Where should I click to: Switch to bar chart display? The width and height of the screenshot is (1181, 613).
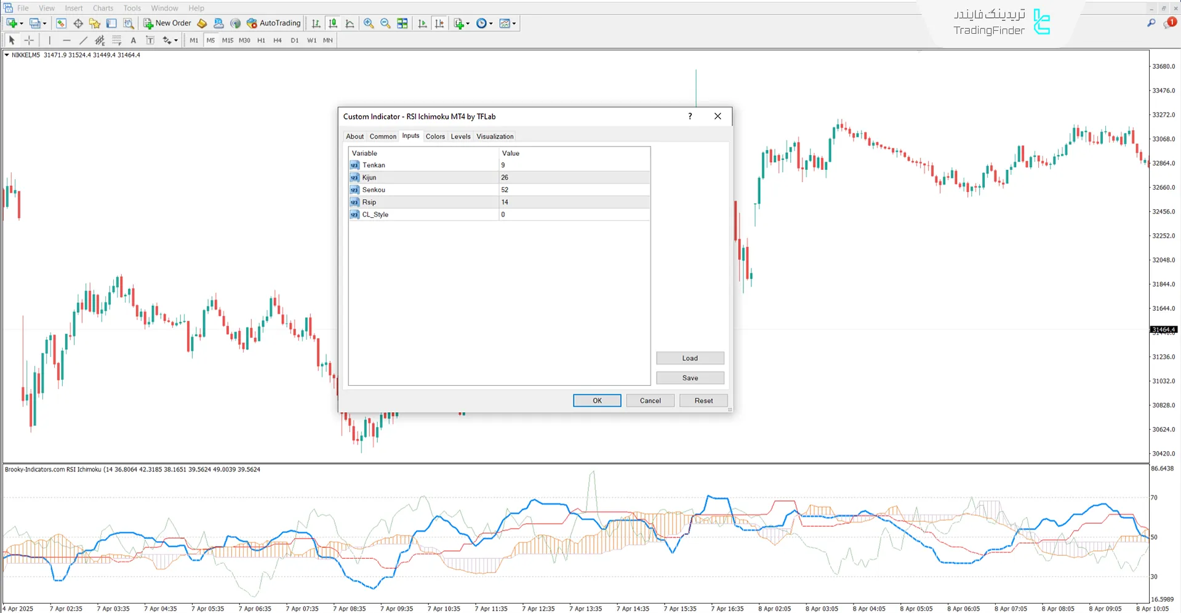pyautogui.click(x=316, y=23)
